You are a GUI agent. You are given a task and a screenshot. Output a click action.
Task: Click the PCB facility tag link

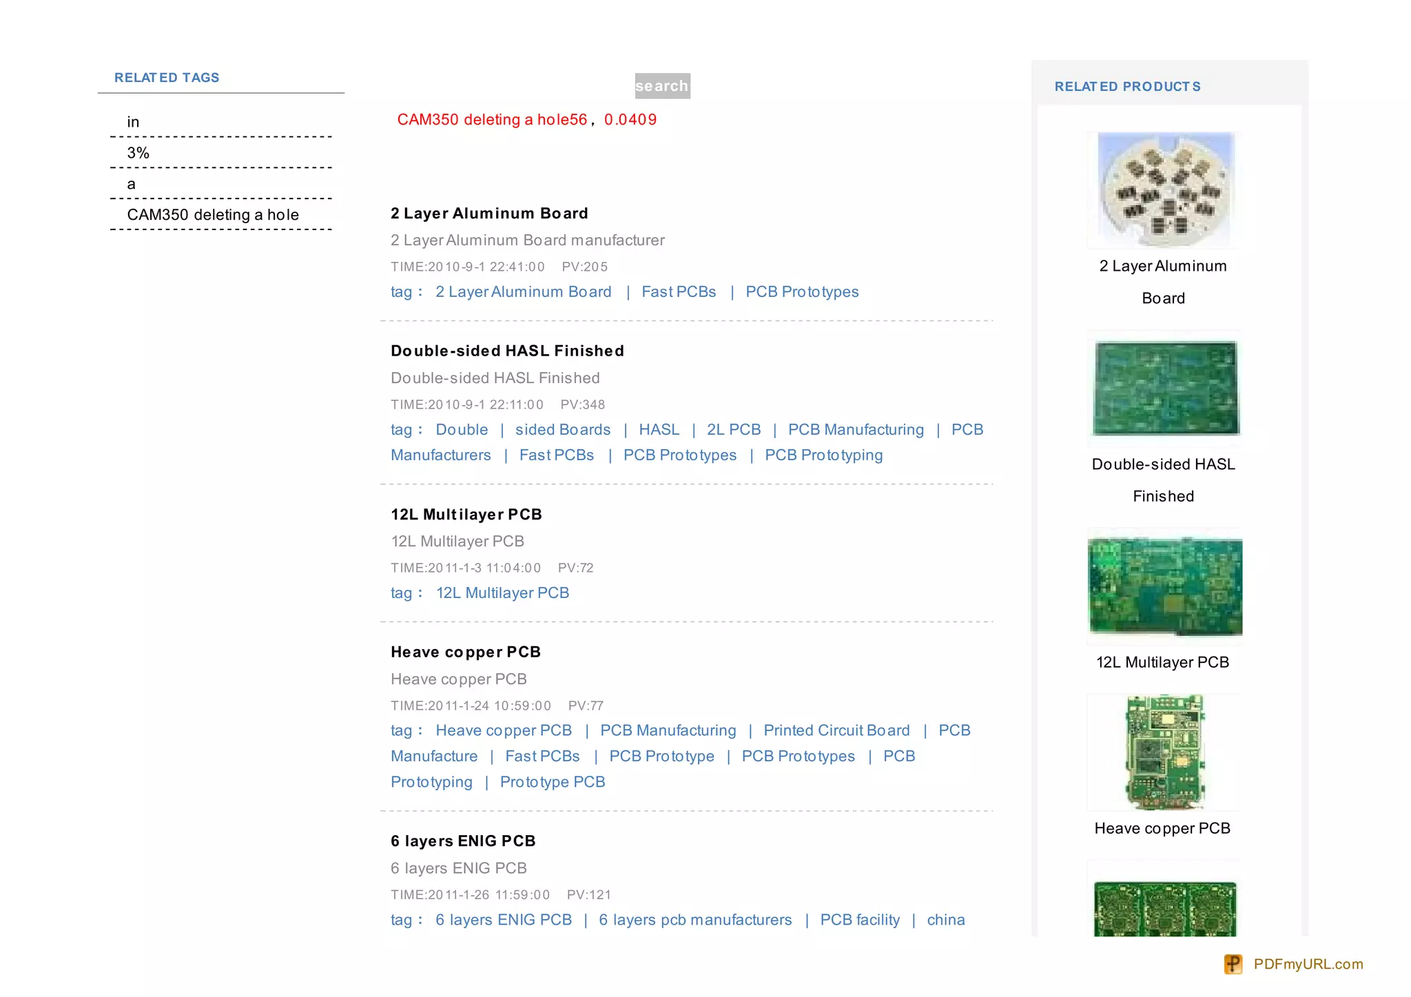click(x=860, y=920)
